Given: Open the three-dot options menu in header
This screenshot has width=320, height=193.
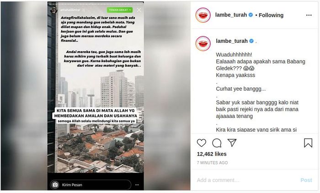Looking at the screenshot, I should [309, 15].
